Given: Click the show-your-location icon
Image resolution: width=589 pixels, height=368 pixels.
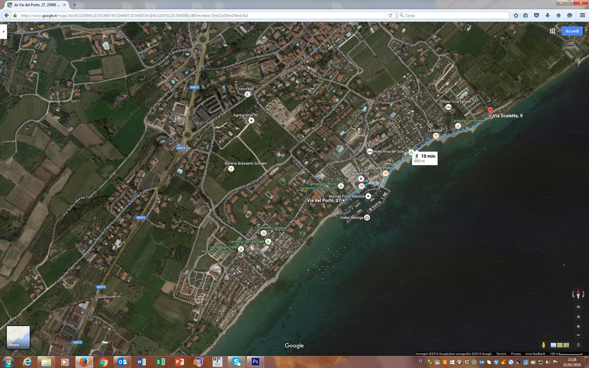Looking at the screenshot, I should coord(578,316).
